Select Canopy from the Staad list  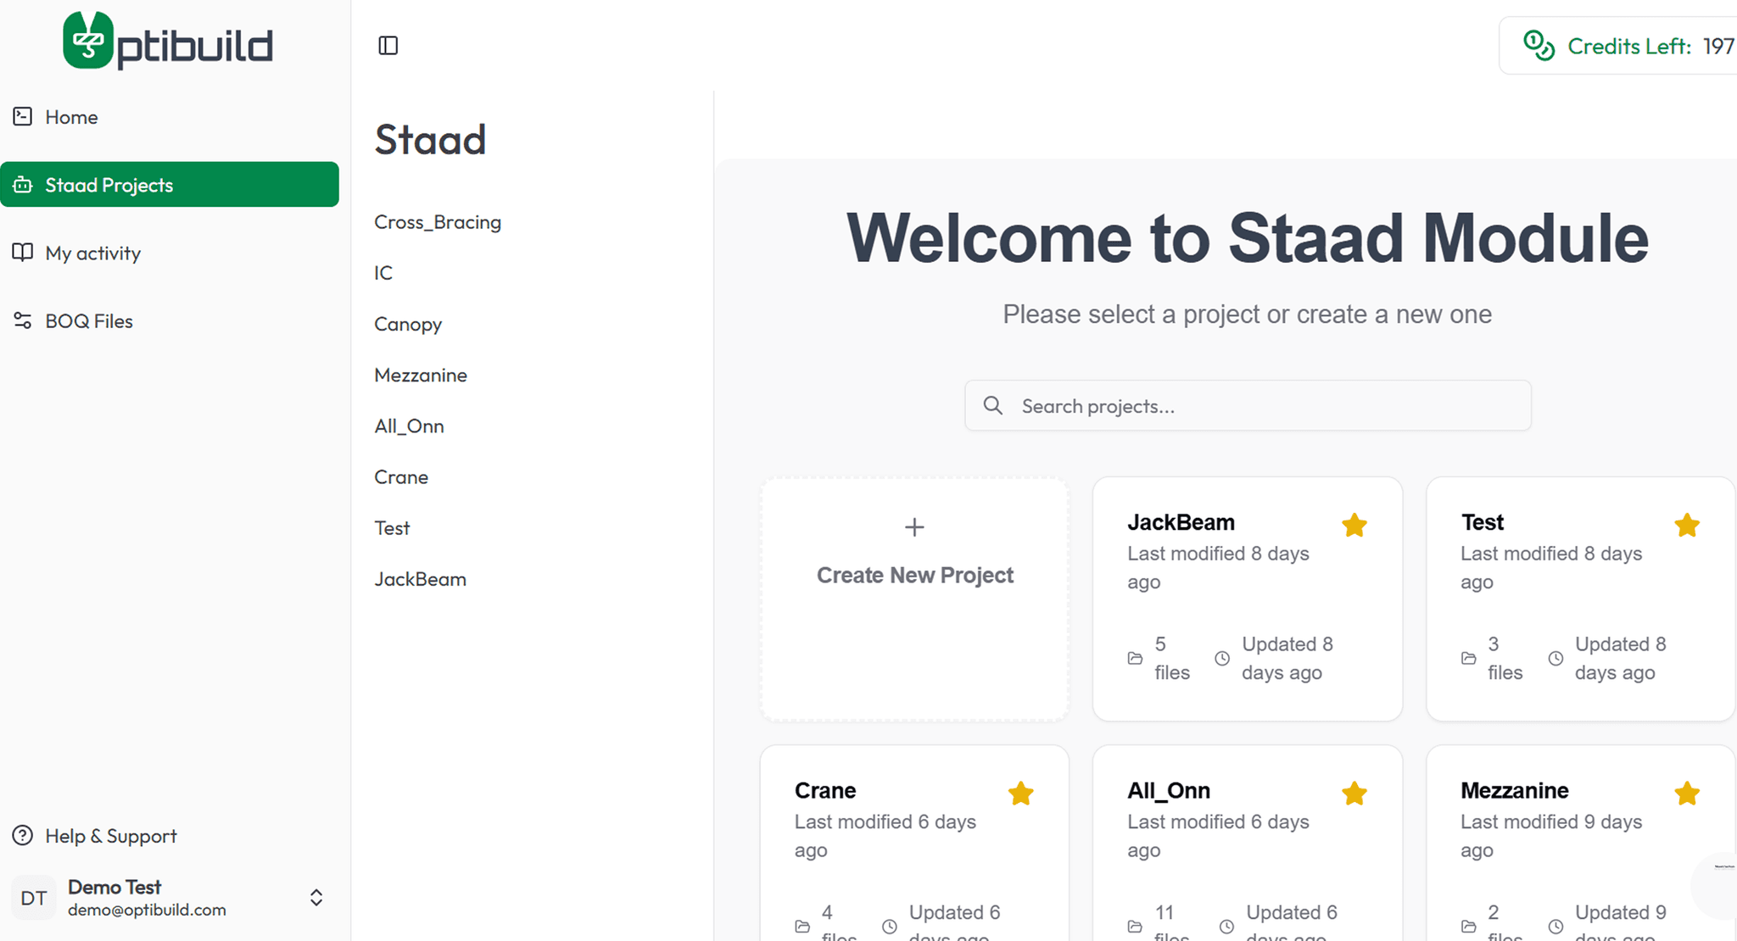coord(408,324)
